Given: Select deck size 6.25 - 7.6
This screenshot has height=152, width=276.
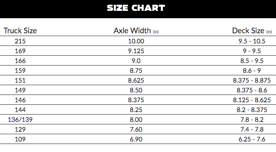Looking at the screenshot, I should pyautogui.click(x=252, y=139).
